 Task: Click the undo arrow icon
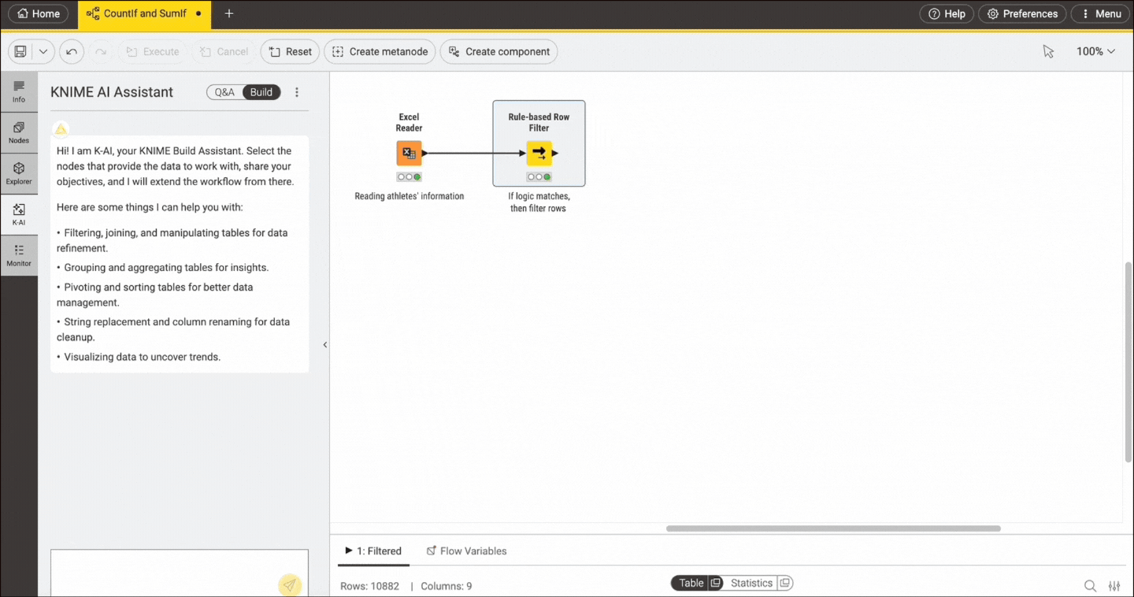click(x=72, y=52)
